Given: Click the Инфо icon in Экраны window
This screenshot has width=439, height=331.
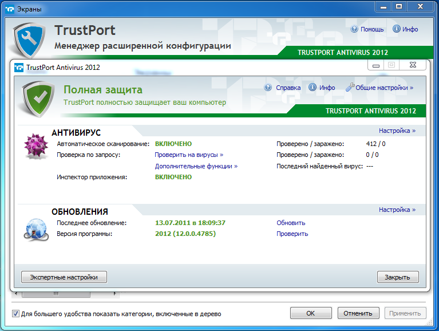Looking at the screenshot, I should (397, 29).
